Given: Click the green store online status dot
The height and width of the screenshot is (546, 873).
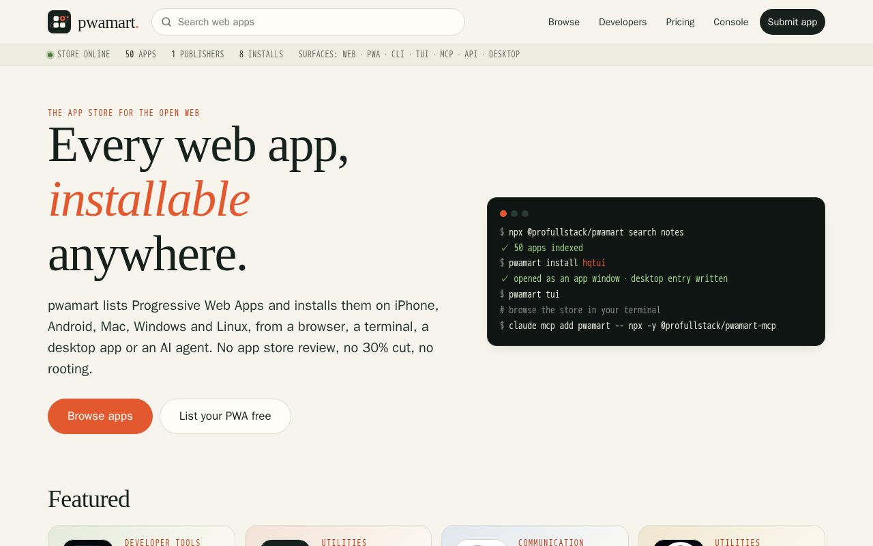Looking at the screenshot, I should (x=50, y=55).
